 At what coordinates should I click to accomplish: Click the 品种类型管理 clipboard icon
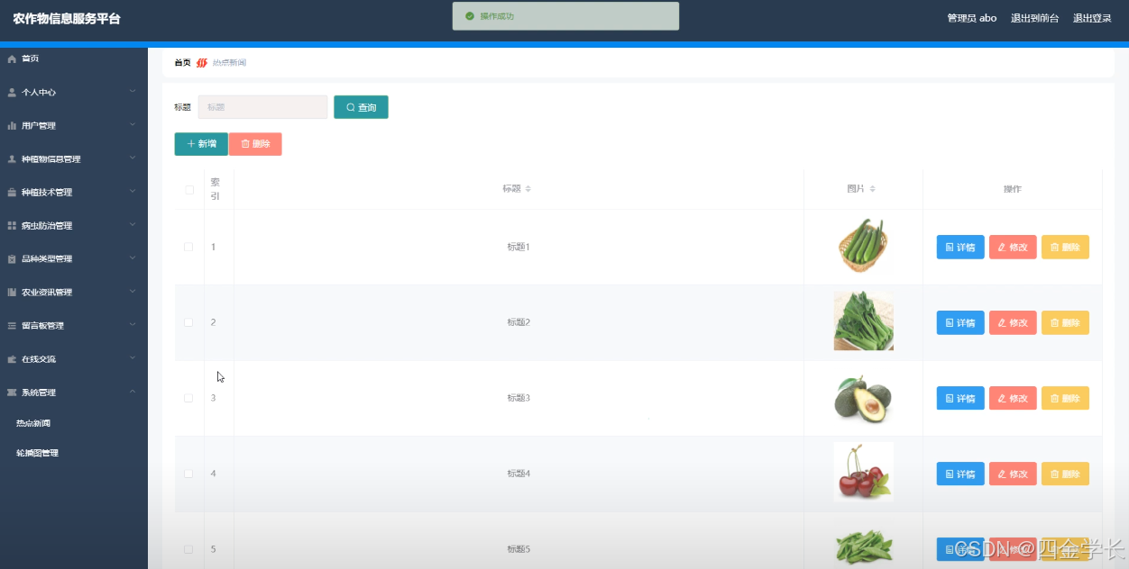[12, 259]
